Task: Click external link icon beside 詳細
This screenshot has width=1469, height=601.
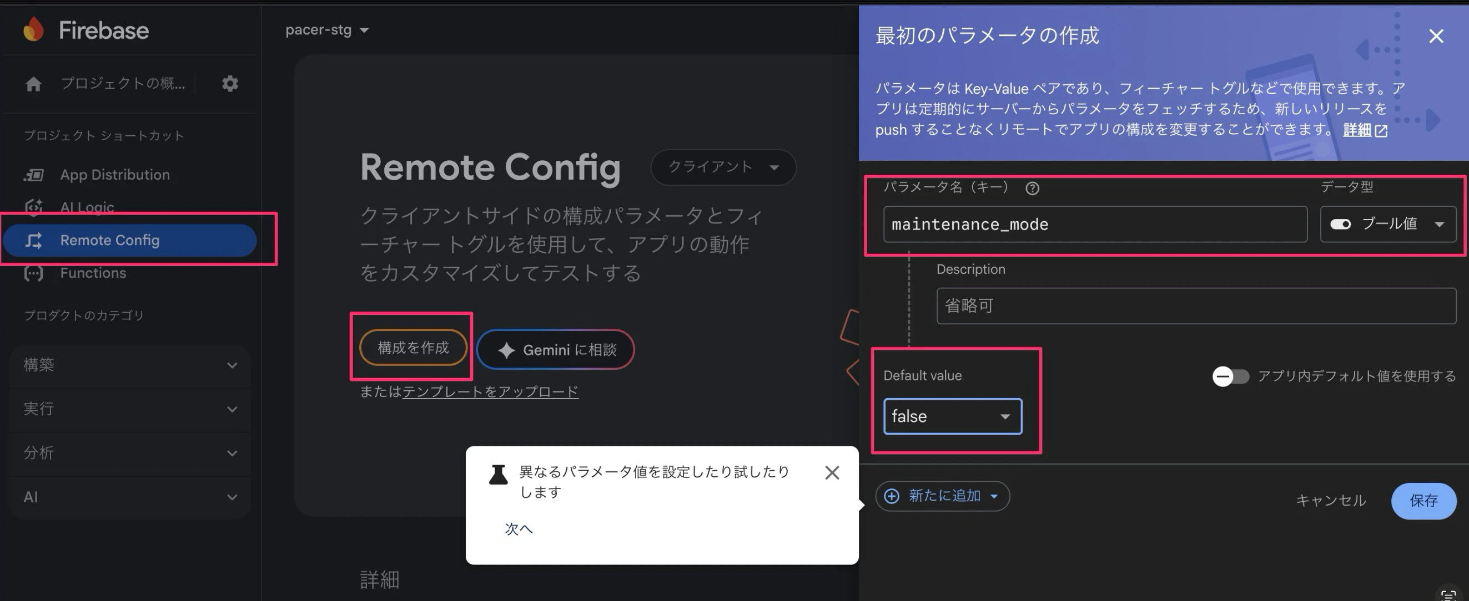Action: tap(1381, 131)
